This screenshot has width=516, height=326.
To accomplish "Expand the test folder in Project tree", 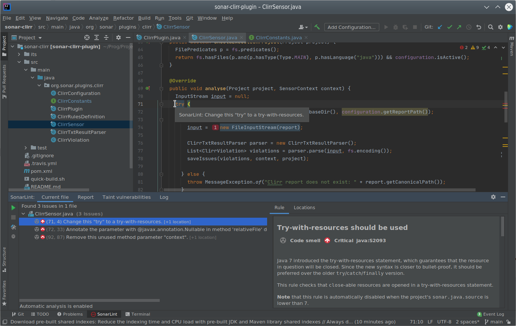I will point(25,147).
